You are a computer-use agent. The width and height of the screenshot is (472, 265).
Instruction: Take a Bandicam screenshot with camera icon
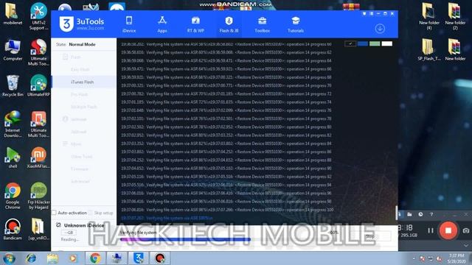point(465,230)
